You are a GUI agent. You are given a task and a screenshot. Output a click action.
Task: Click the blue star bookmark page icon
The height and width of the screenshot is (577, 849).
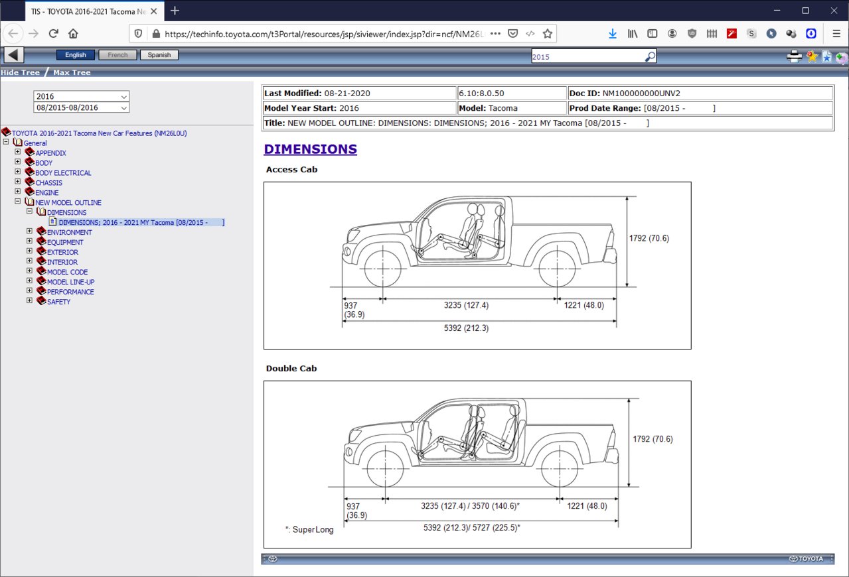tap(827, 57)
